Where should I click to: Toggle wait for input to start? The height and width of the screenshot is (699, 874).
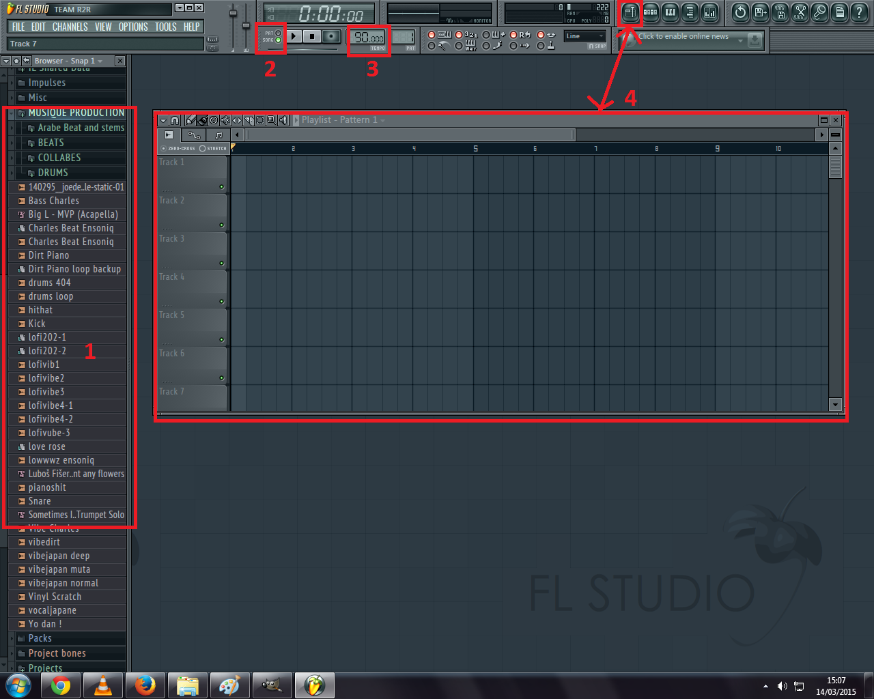click(x=459, y=46)
